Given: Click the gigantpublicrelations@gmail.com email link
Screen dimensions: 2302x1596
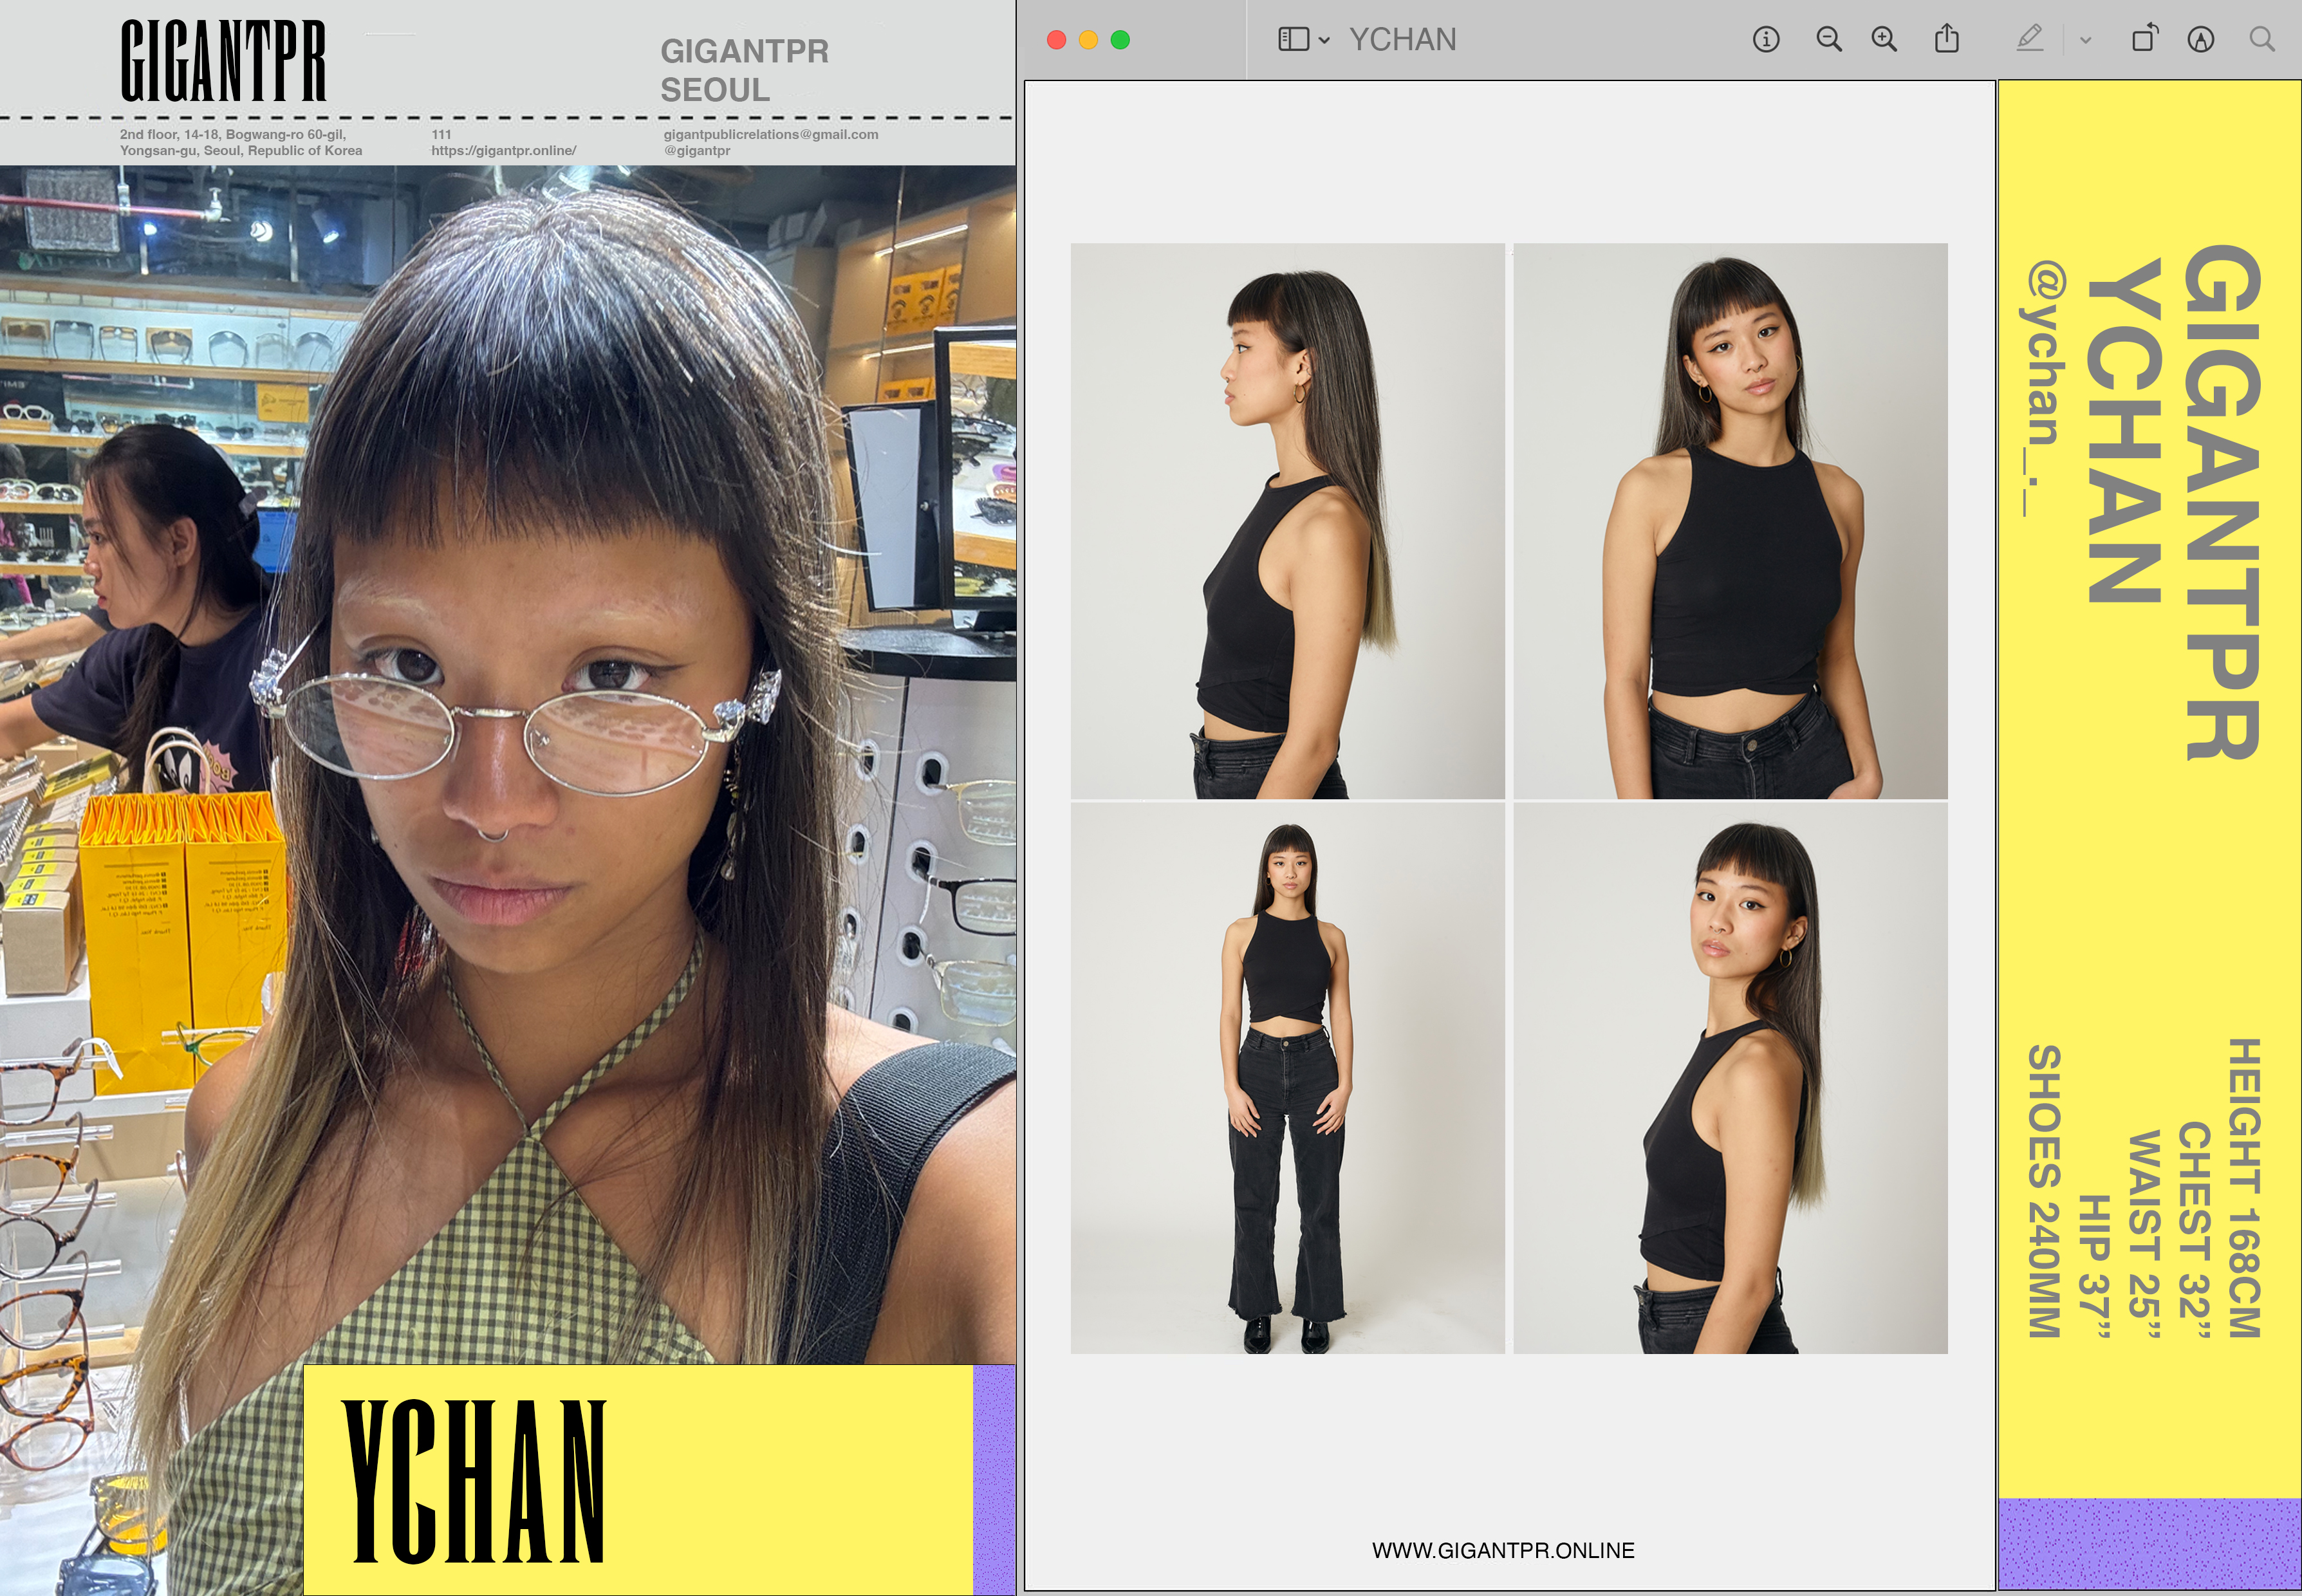Looking at the screenshot, I should (x=770, y=134).
